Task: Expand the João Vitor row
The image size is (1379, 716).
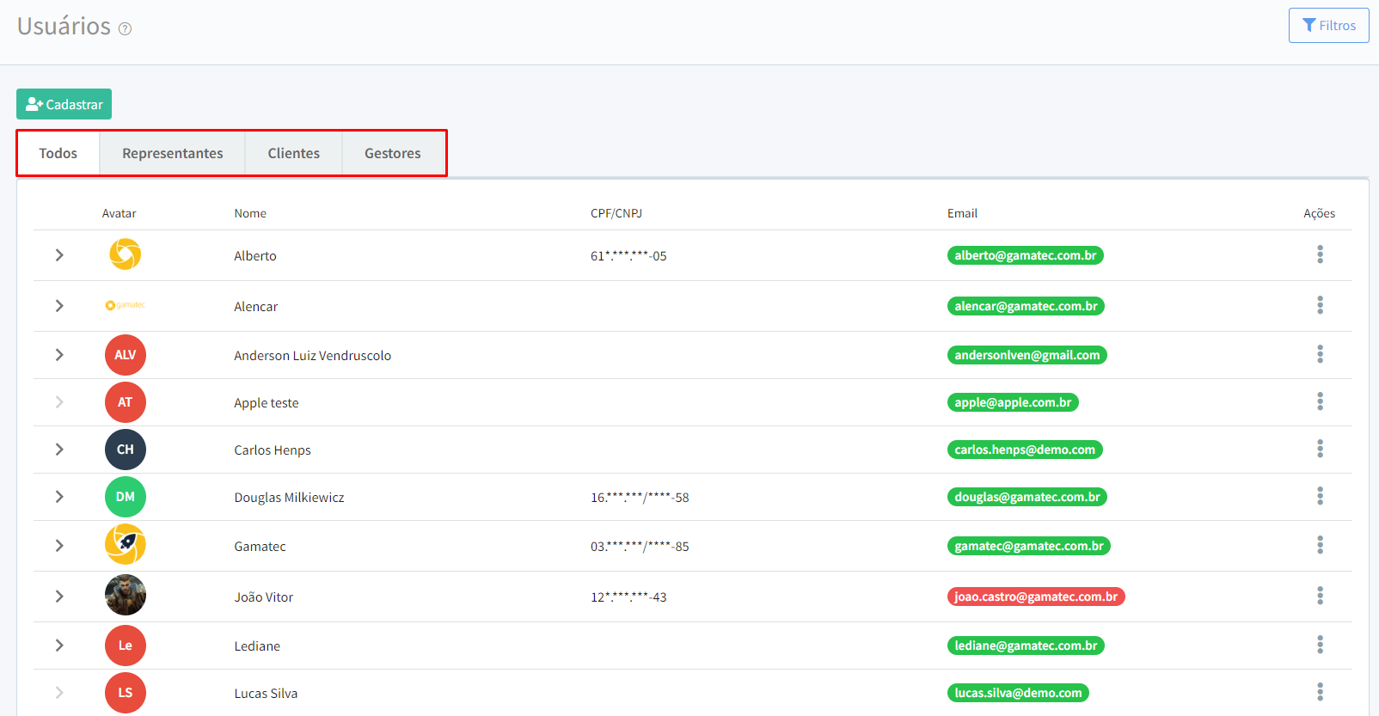Action: coord(59,597)
